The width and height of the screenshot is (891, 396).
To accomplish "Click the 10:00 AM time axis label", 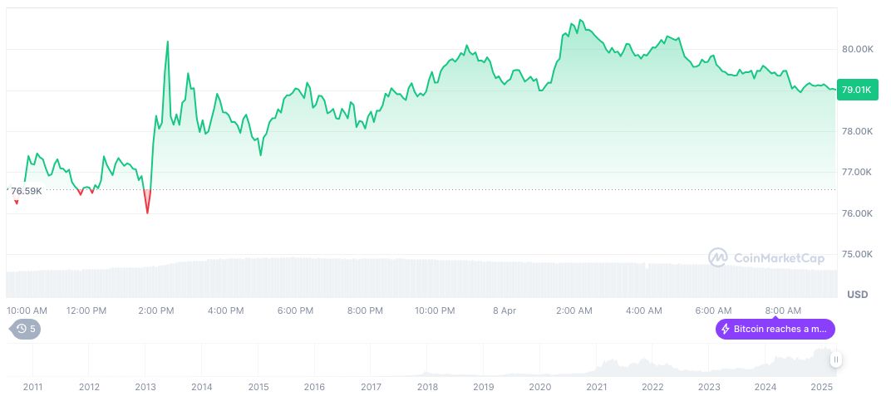I will [27, 310].
